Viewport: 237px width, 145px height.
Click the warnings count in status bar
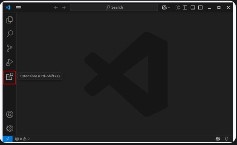point(26,139)
